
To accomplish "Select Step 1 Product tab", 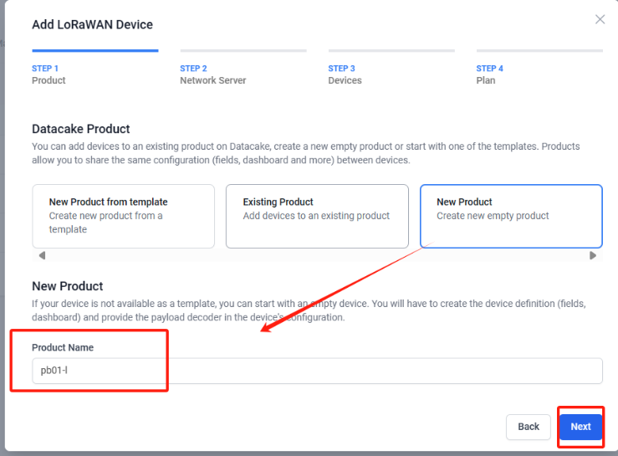I will (95, 69).
